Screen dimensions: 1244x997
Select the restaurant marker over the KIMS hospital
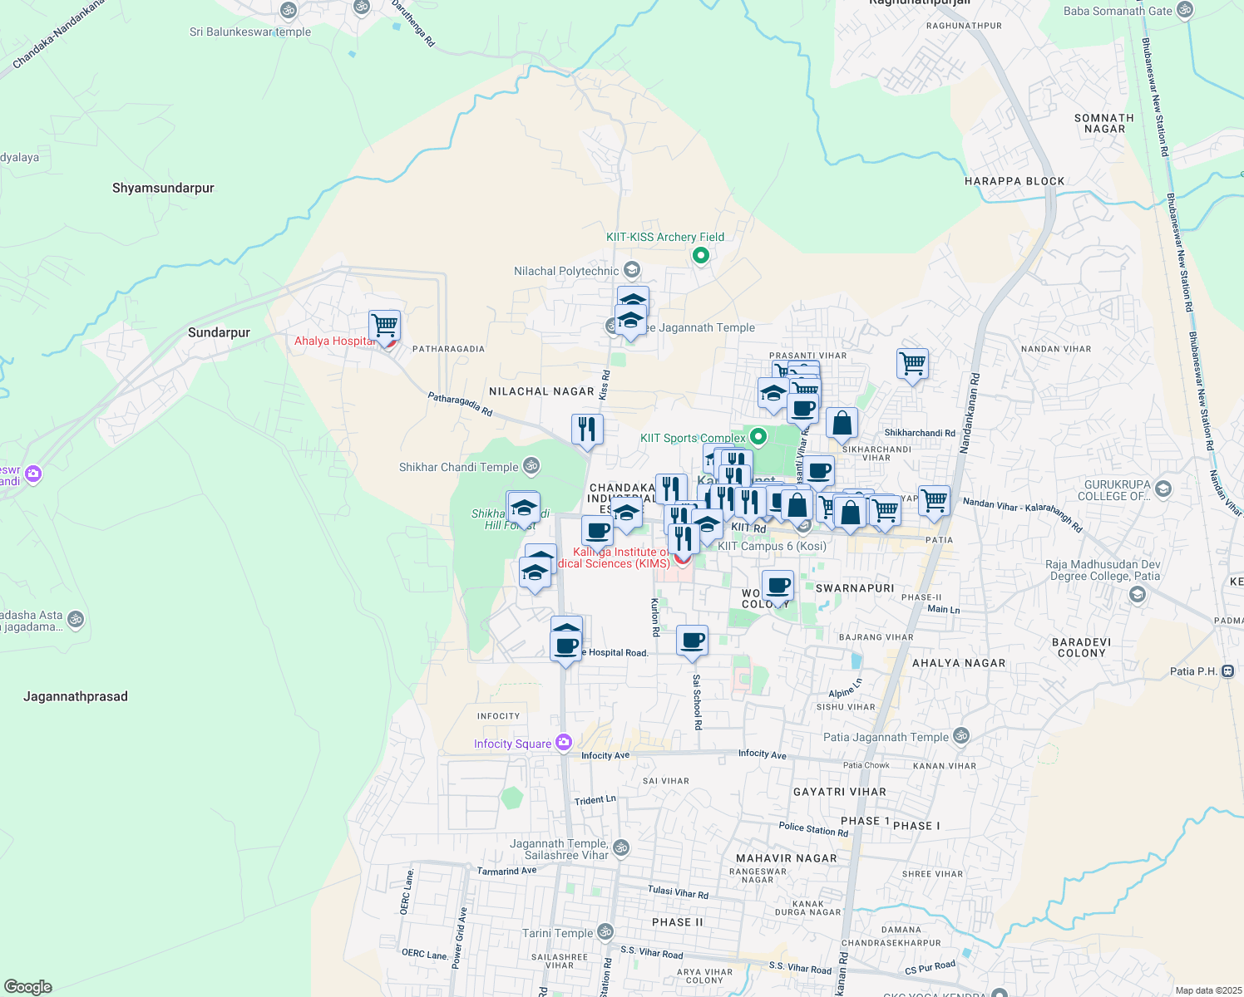point(684,538)
